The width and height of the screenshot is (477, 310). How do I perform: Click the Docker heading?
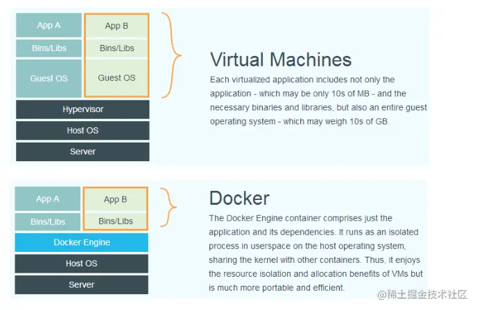[x=239, y=199]
